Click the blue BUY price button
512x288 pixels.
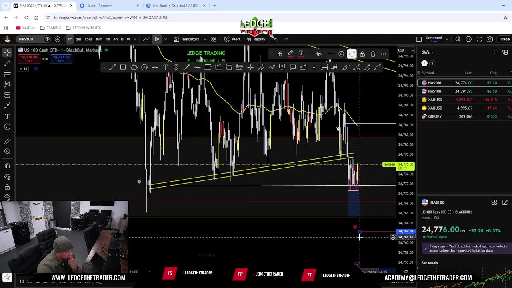61,59
